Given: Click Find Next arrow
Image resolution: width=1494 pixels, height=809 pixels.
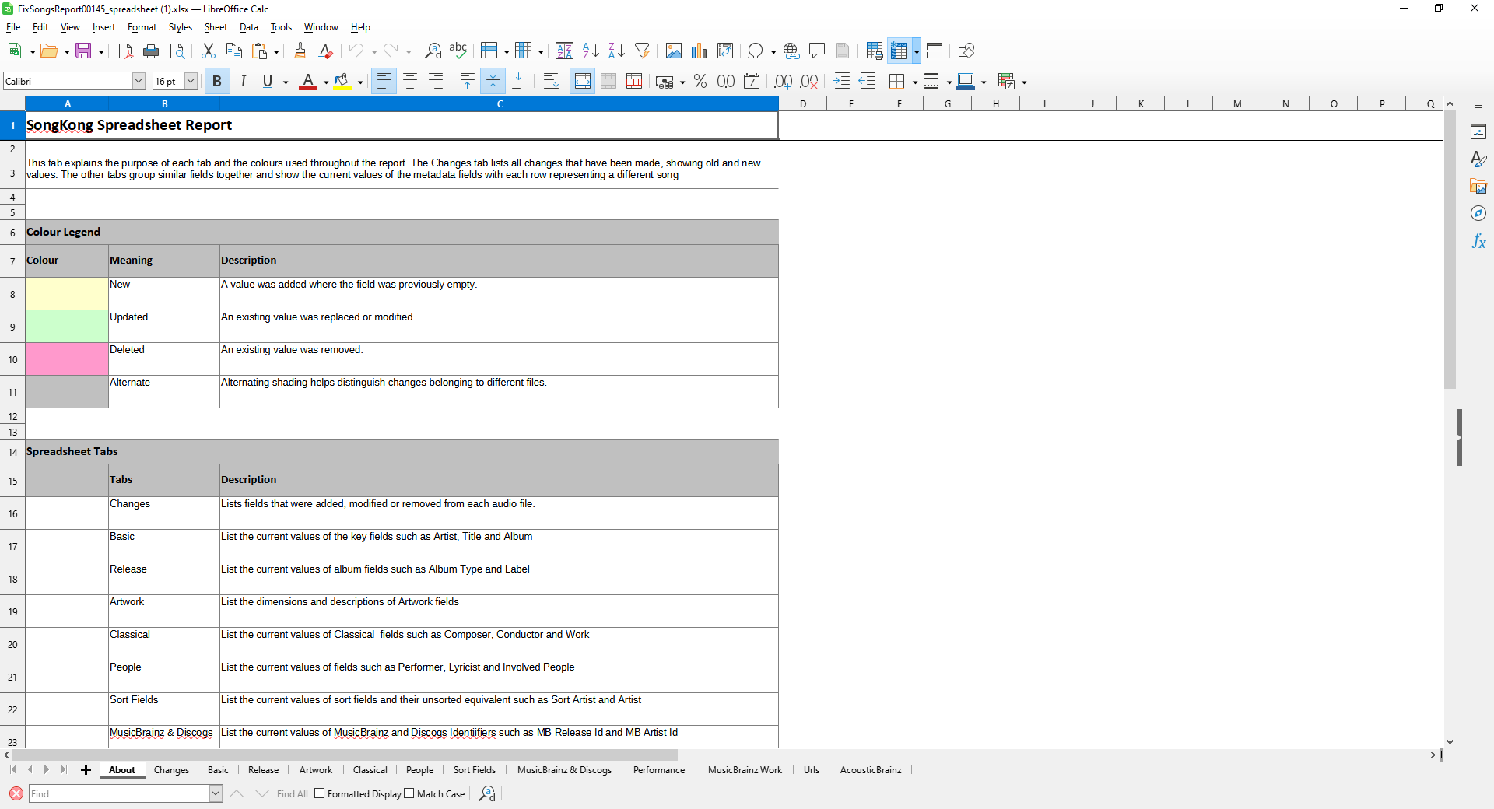Looking at the screenshot, I should (262, 793).
